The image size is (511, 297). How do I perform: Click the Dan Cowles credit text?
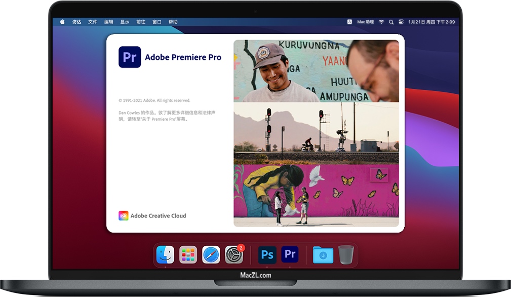167,116
